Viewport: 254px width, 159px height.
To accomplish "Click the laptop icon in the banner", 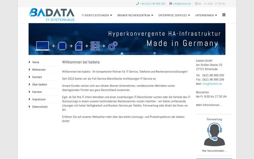I will click(42, 46).
